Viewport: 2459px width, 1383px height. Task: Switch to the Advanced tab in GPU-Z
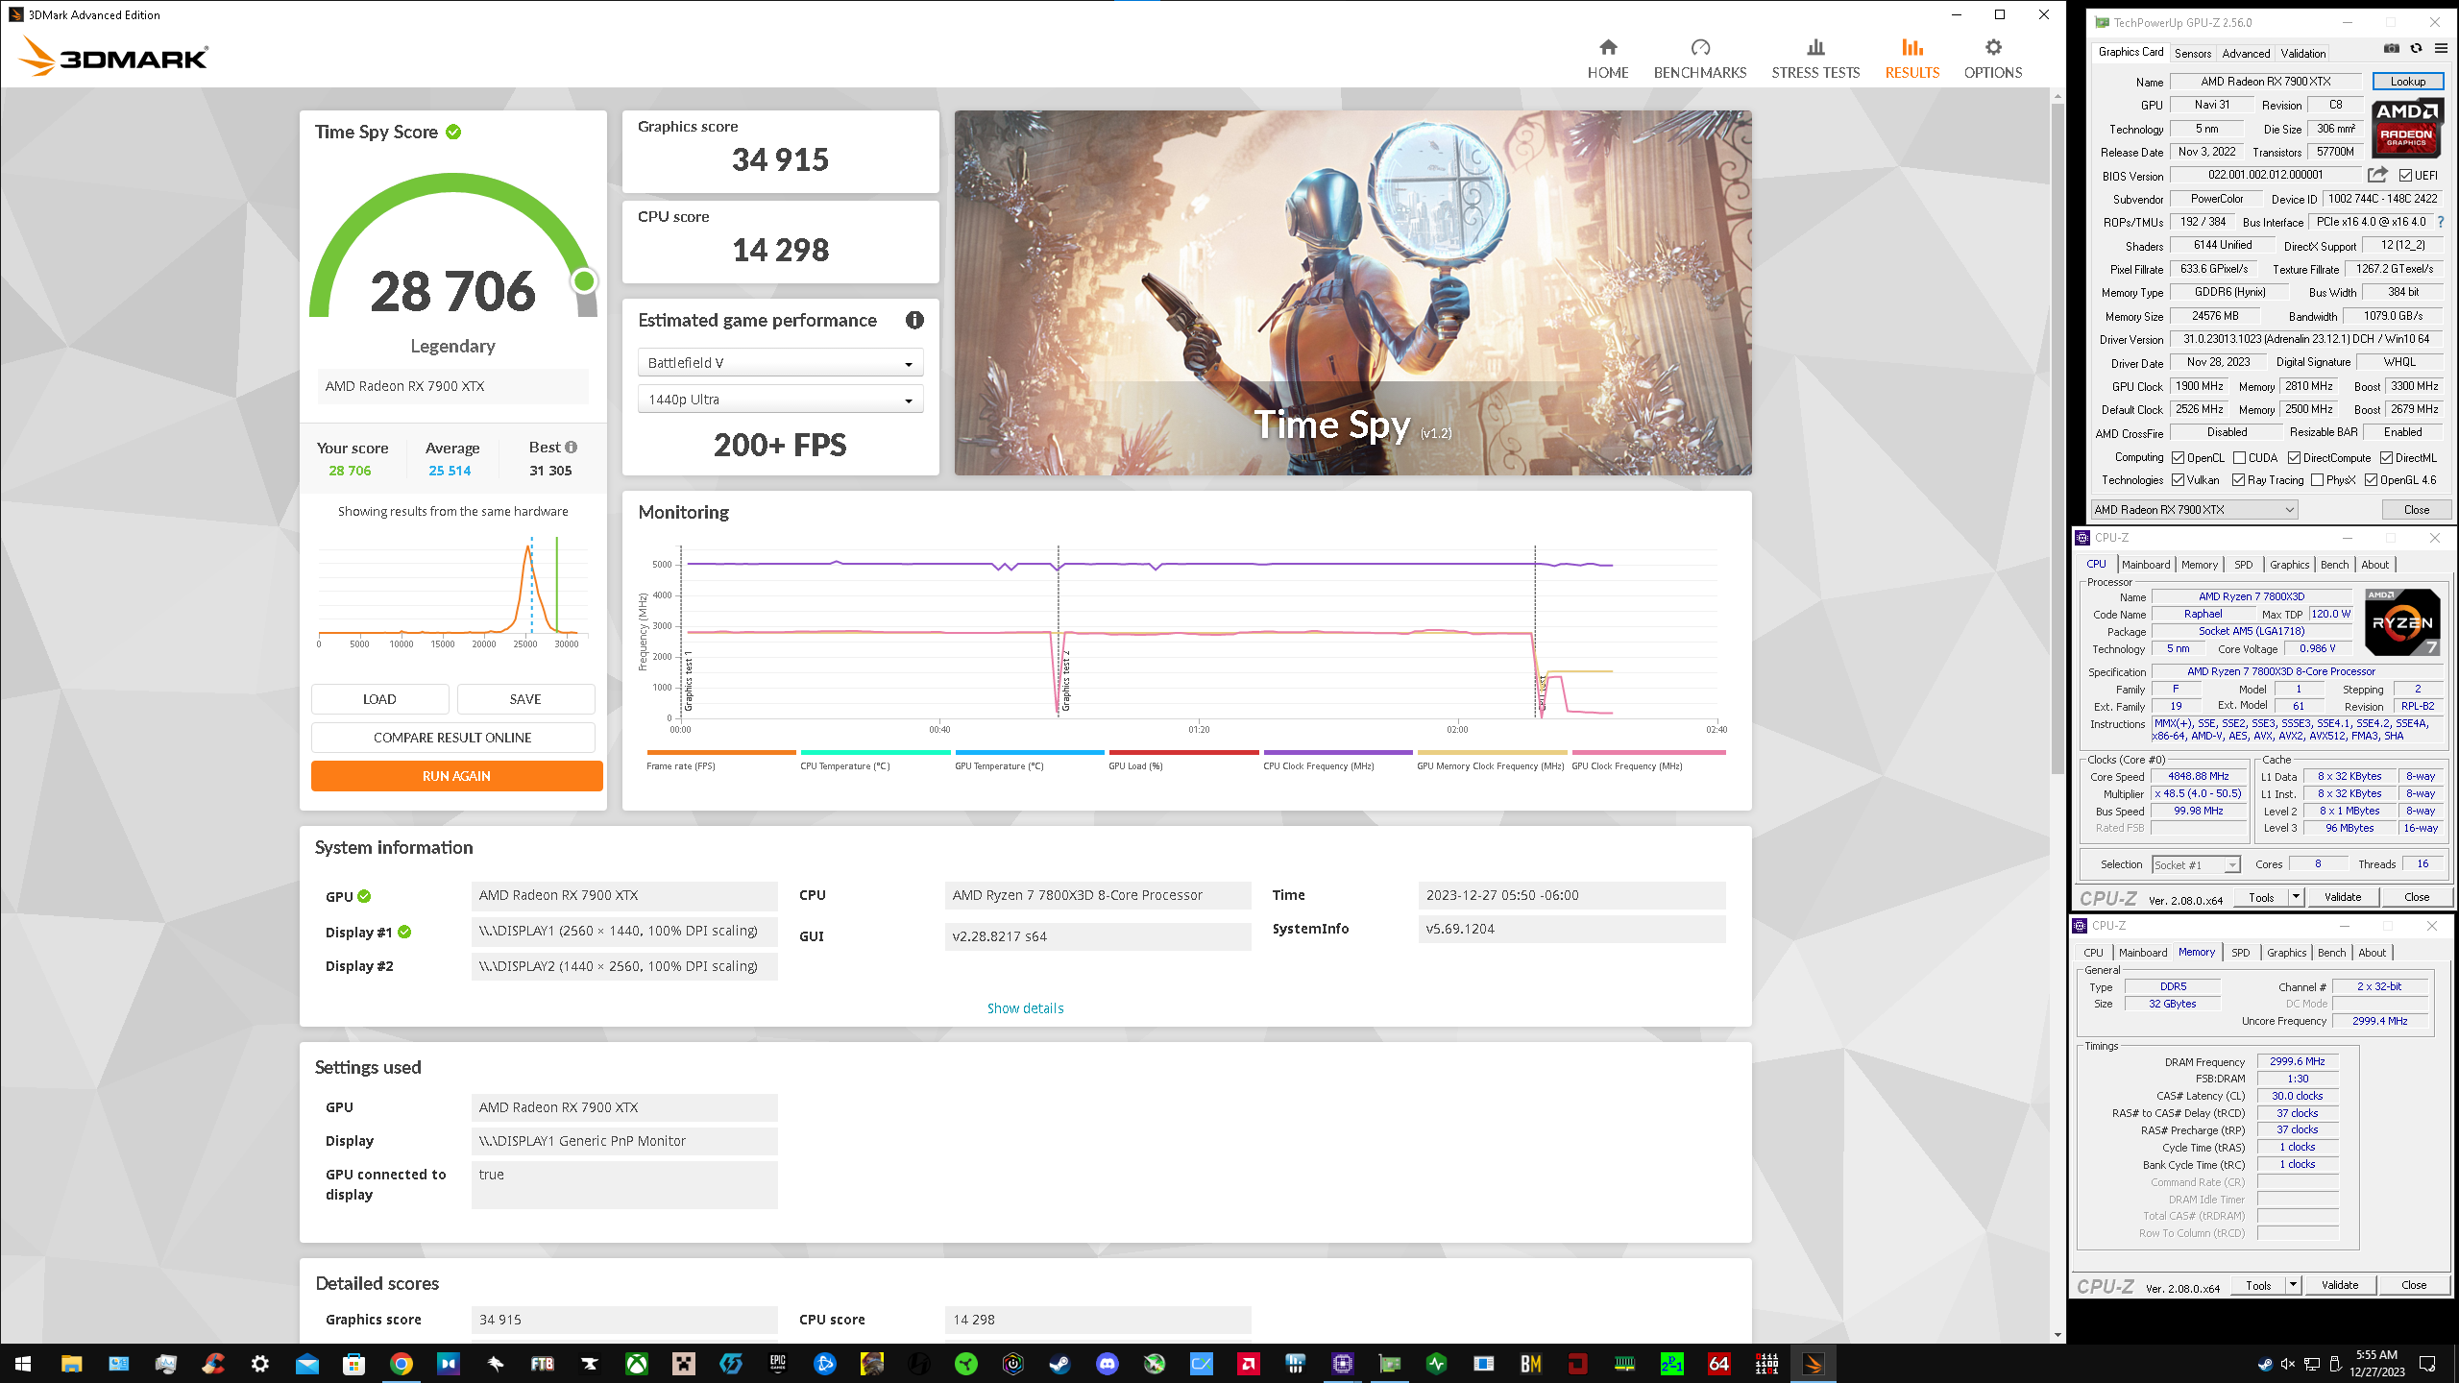(x=2247, y=53)
